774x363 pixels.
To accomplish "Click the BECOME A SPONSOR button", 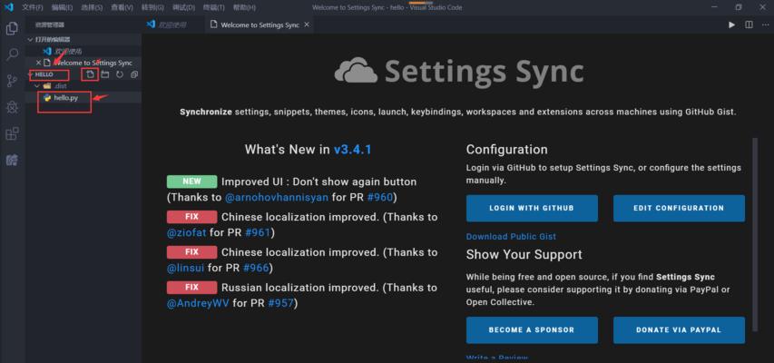I will 532,330.
